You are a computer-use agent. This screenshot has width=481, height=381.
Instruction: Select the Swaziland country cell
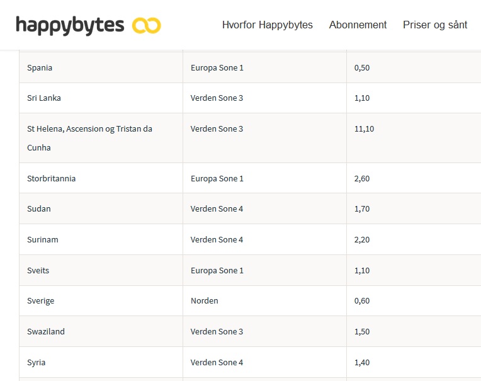[x=101, y=331]
